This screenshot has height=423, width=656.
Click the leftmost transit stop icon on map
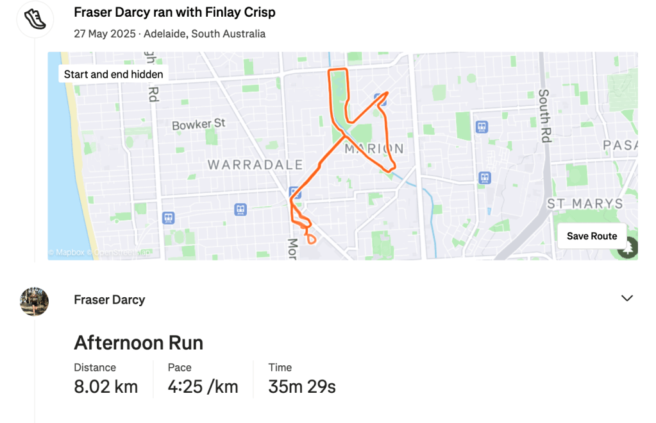tap(169, 218)
